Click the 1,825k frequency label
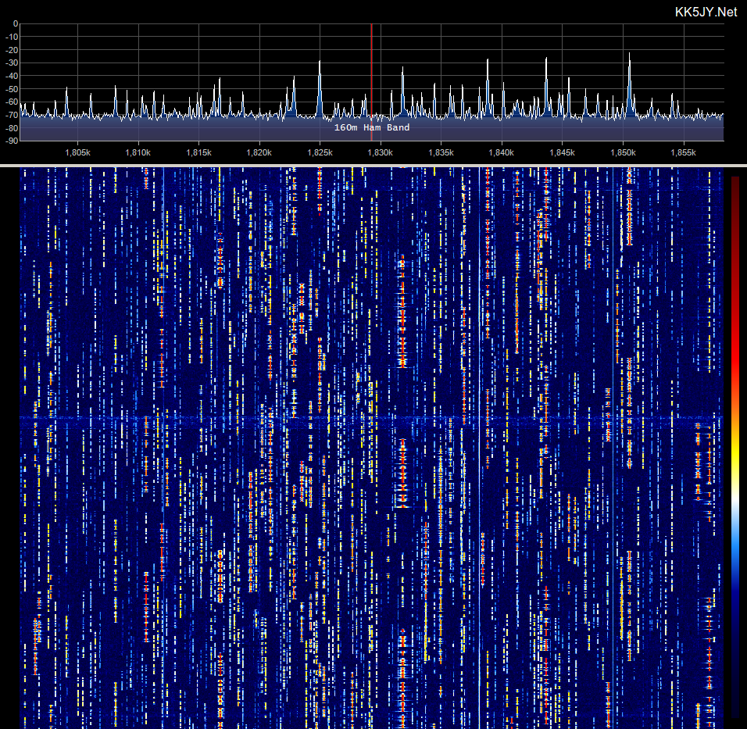Screen dimensions: 747x729 (320, 152)
